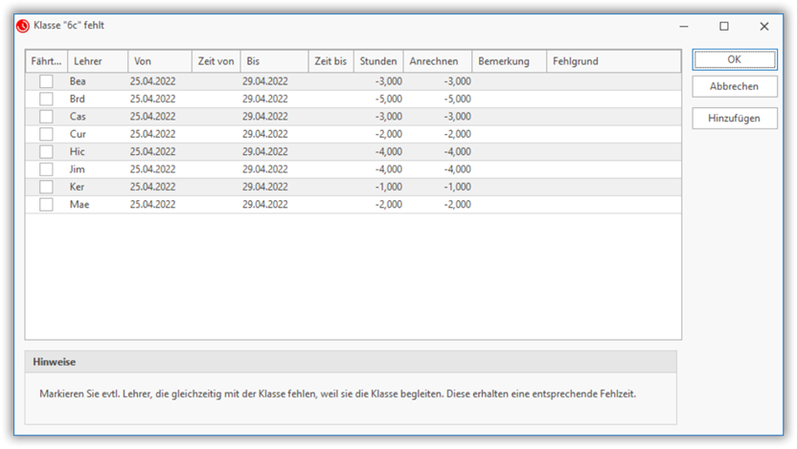797x449 pixels.
Task: Click the Stunden column header
Action: pos(378,61)
